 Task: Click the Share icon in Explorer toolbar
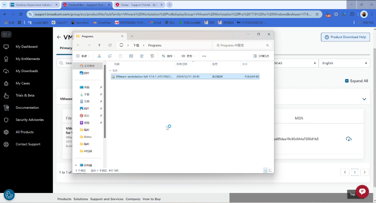click(141, 56)
